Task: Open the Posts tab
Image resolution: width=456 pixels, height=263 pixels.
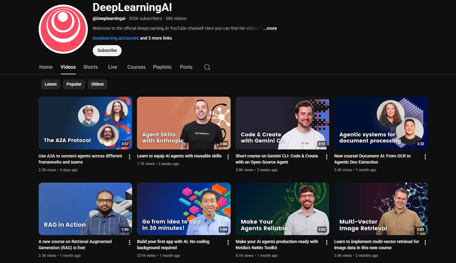Action: tap(186, 67)
